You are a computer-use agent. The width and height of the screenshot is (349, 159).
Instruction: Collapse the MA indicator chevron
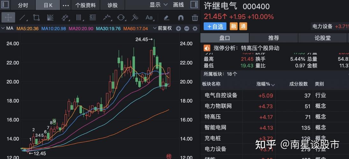click(3, 28)
